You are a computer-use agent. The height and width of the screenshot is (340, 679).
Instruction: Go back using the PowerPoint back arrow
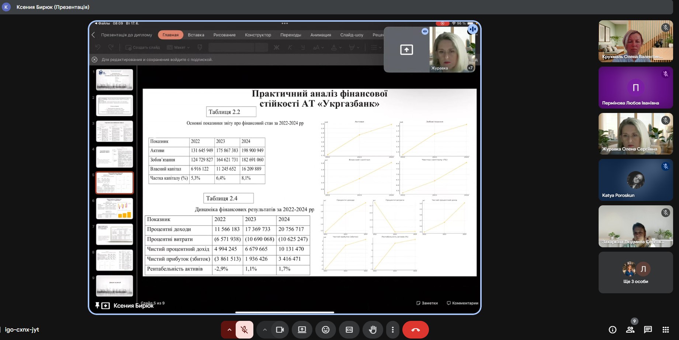[x=93, y=35]
